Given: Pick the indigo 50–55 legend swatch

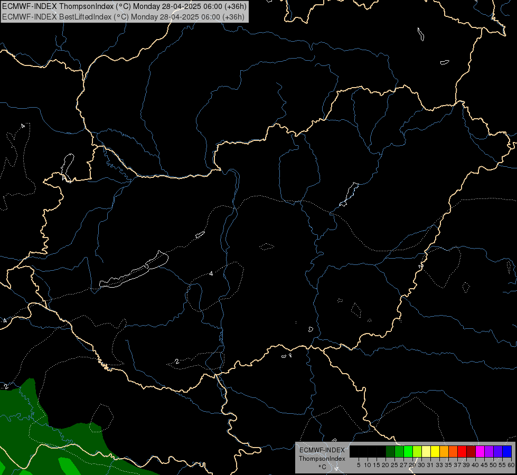Looking at the screenshot, I should click(498, 451).
